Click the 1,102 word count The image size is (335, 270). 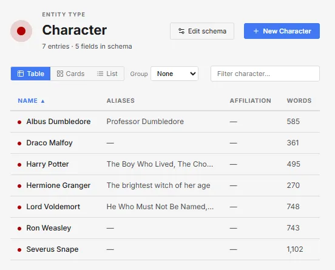[x=295, y=249]
